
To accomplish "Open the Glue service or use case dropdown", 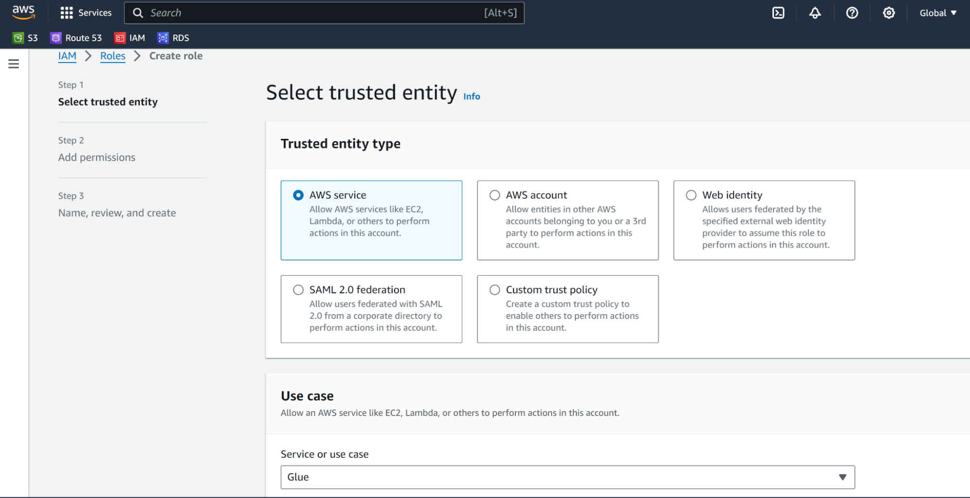I will pos(568,477).
